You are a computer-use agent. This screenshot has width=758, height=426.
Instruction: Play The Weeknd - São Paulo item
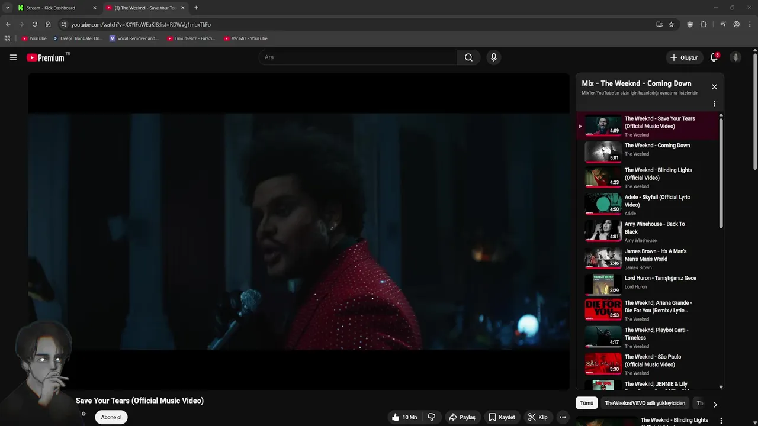click(x=647, y=364)
